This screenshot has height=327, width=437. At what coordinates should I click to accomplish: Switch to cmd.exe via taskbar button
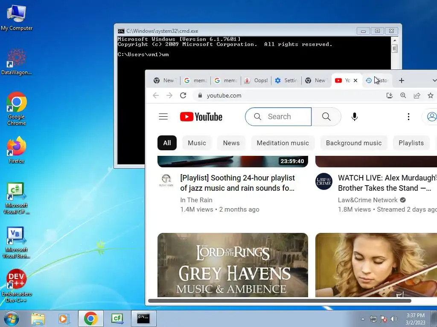[x=143, y=318]
